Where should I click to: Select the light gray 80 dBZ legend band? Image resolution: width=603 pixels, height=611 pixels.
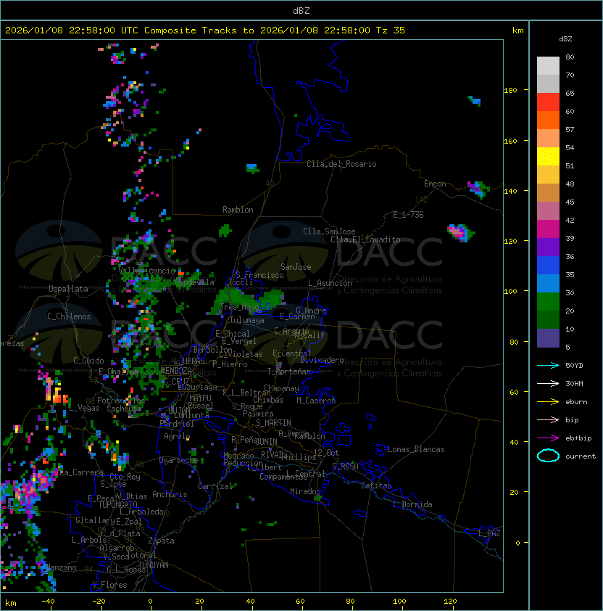click(x=548, y=65)
